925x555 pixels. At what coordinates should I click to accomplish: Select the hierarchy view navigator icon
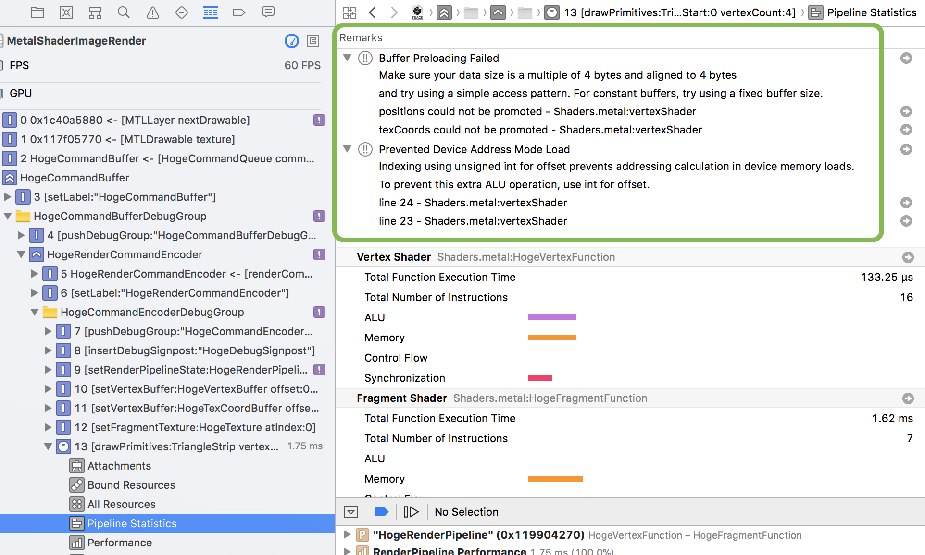click(95, 12)
